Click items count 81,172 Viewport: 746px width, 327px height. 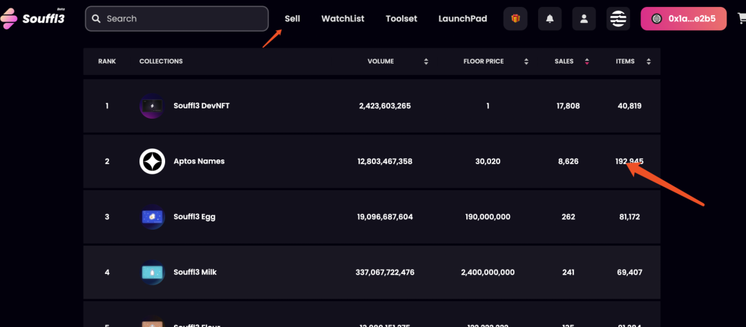click(629, 217)
